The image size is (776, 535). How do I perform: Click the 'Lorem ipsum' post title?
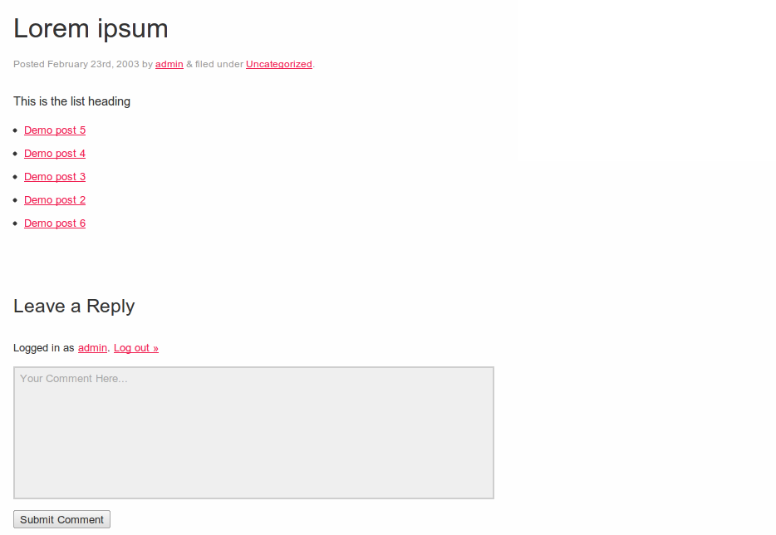click(x=91, y=28)
